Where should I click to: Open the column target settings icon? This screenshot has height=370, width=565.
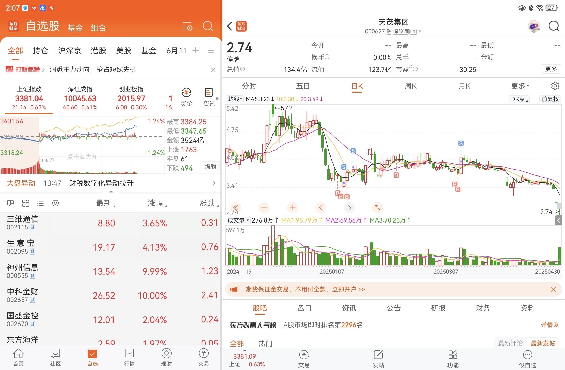point(55,203)
